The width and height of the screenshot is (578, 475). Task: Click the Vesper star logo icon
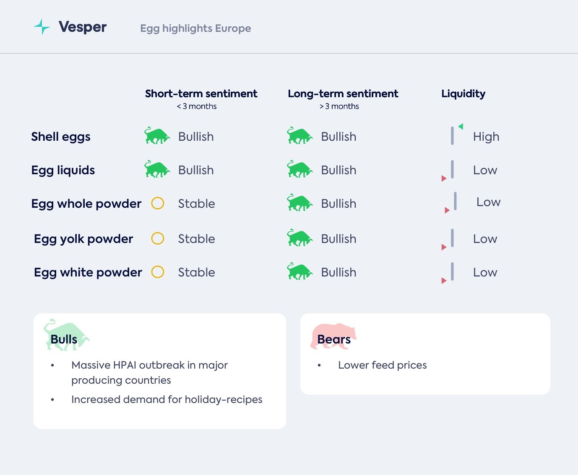[x=42, y=27]
